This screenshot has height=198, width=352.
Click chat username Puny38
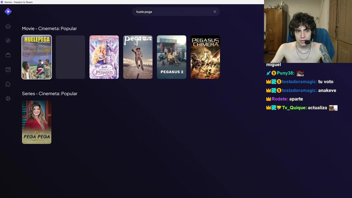[x=285, y=73]
